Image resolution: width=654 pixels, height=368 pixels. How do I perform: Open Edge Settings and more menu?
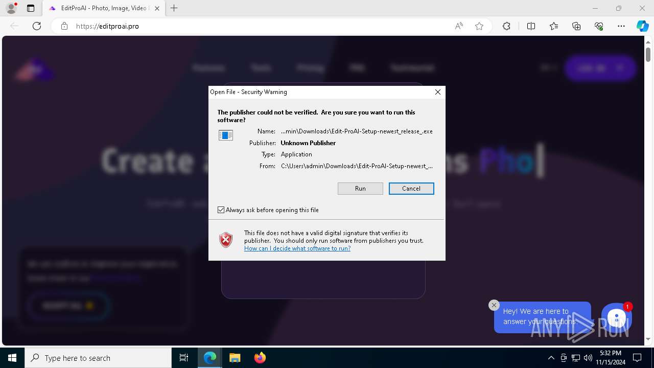pyautogui.click(x=621, y=26)
